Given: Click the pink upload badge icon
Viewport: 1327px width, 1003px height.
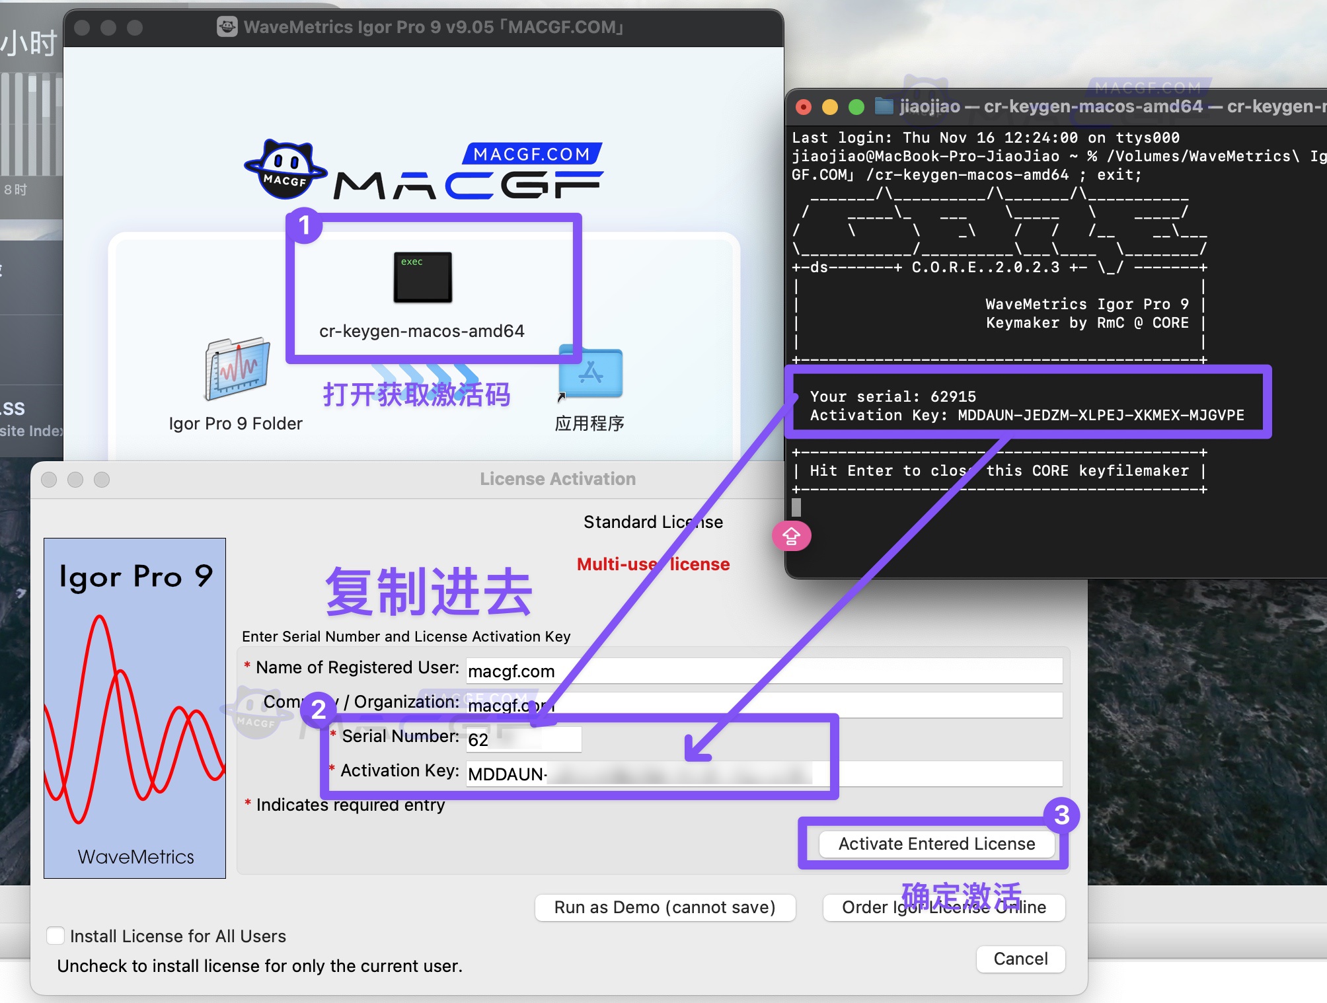Looking at the screenshot, I should click(791, 537).
